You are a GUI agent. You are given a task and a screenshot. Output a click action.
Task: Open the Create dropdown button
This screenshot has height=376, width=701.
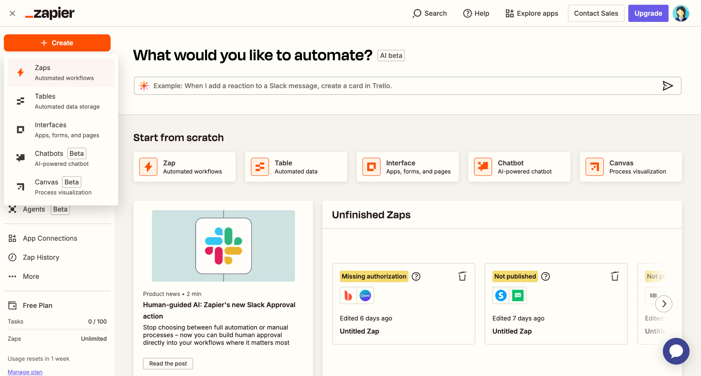[x=57, y=43]
